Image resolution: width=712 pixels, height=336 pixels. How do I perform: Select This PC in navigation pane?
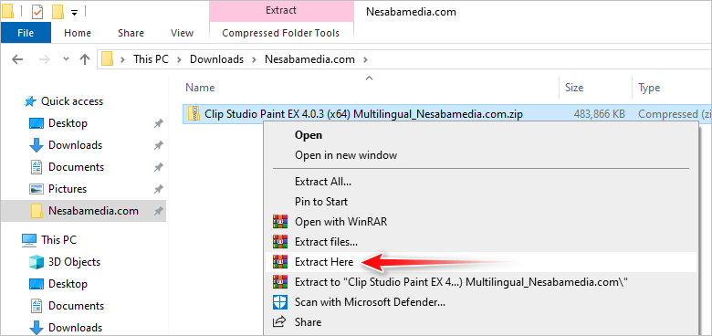59,239
